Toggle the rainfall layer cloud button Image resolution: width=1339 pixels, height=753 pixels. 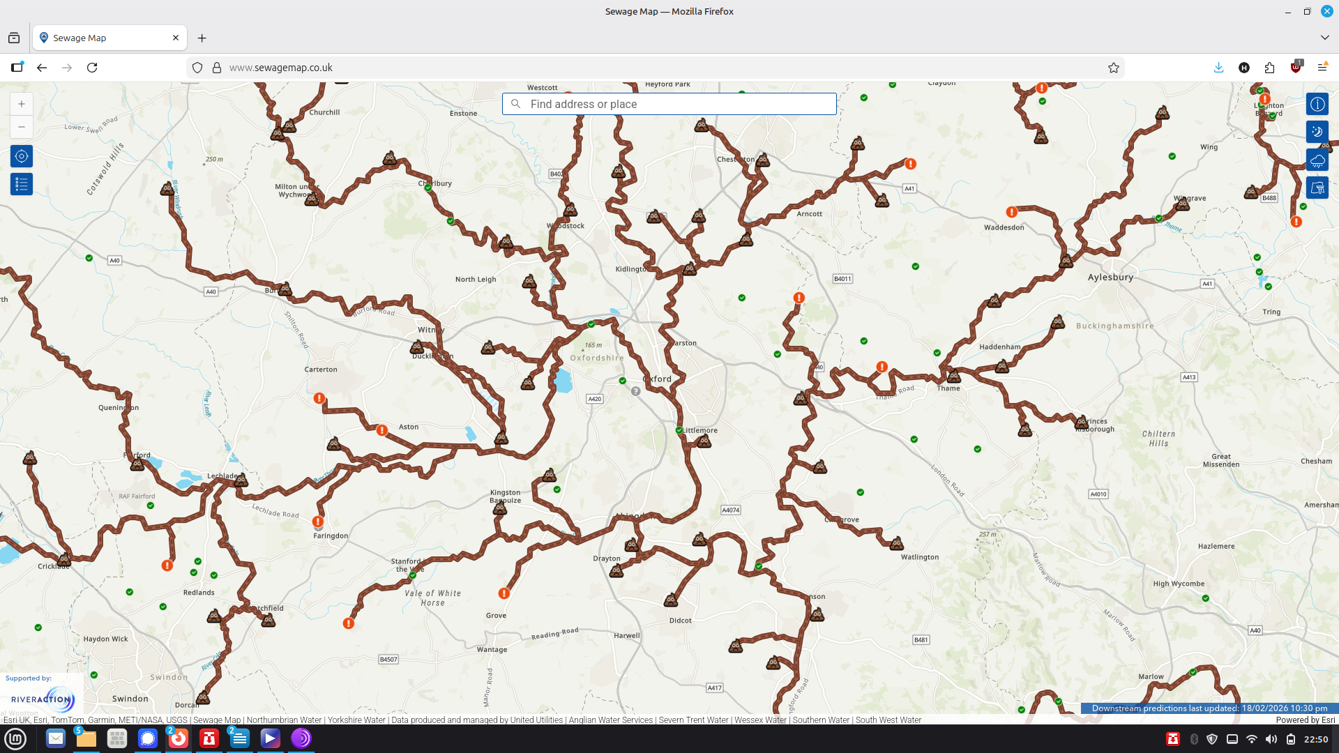[1317, 160]
